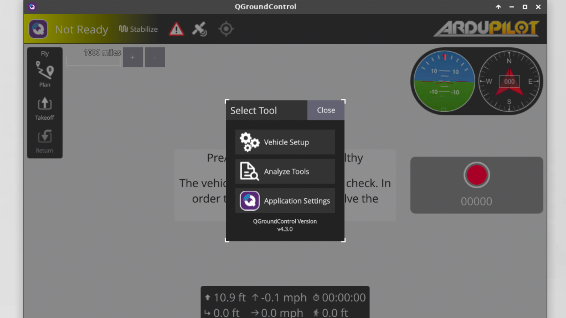Click the '0.0 mph' ground speed value
This screenshot has width=566, height=318.
coord(282,313)
